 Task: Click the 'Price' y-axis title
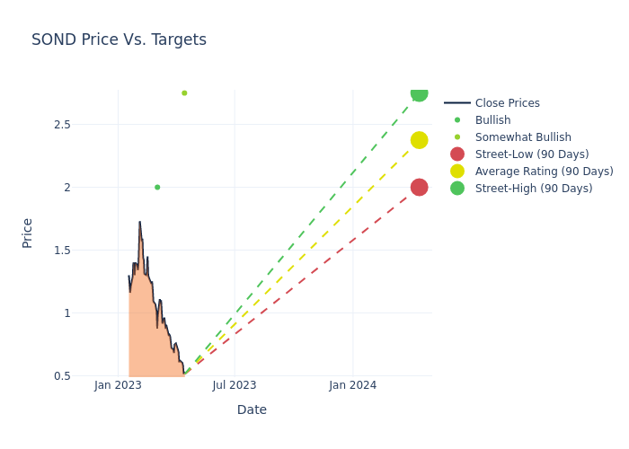click(27, 233)
